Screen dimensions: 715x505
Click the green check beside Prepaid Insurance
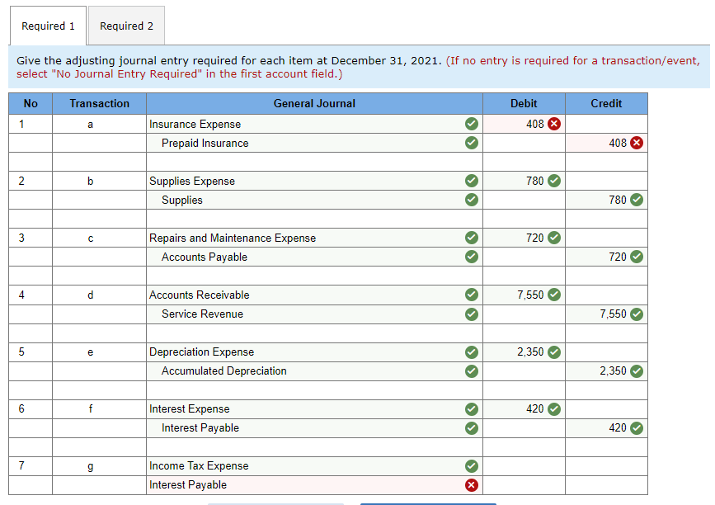472,143
